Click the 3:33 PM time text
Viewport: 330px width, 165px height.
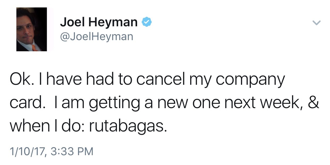coord(71,151)
